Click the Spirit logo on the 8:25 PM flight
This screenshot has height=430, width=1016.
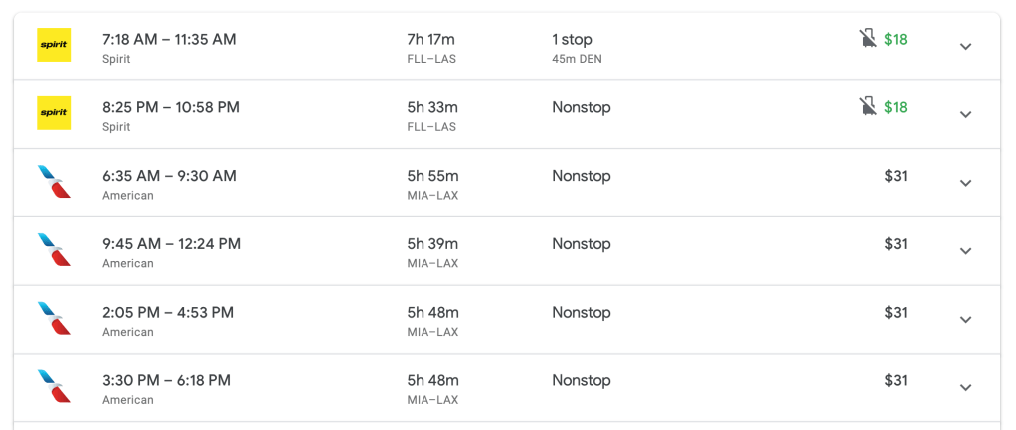(54, 113)
